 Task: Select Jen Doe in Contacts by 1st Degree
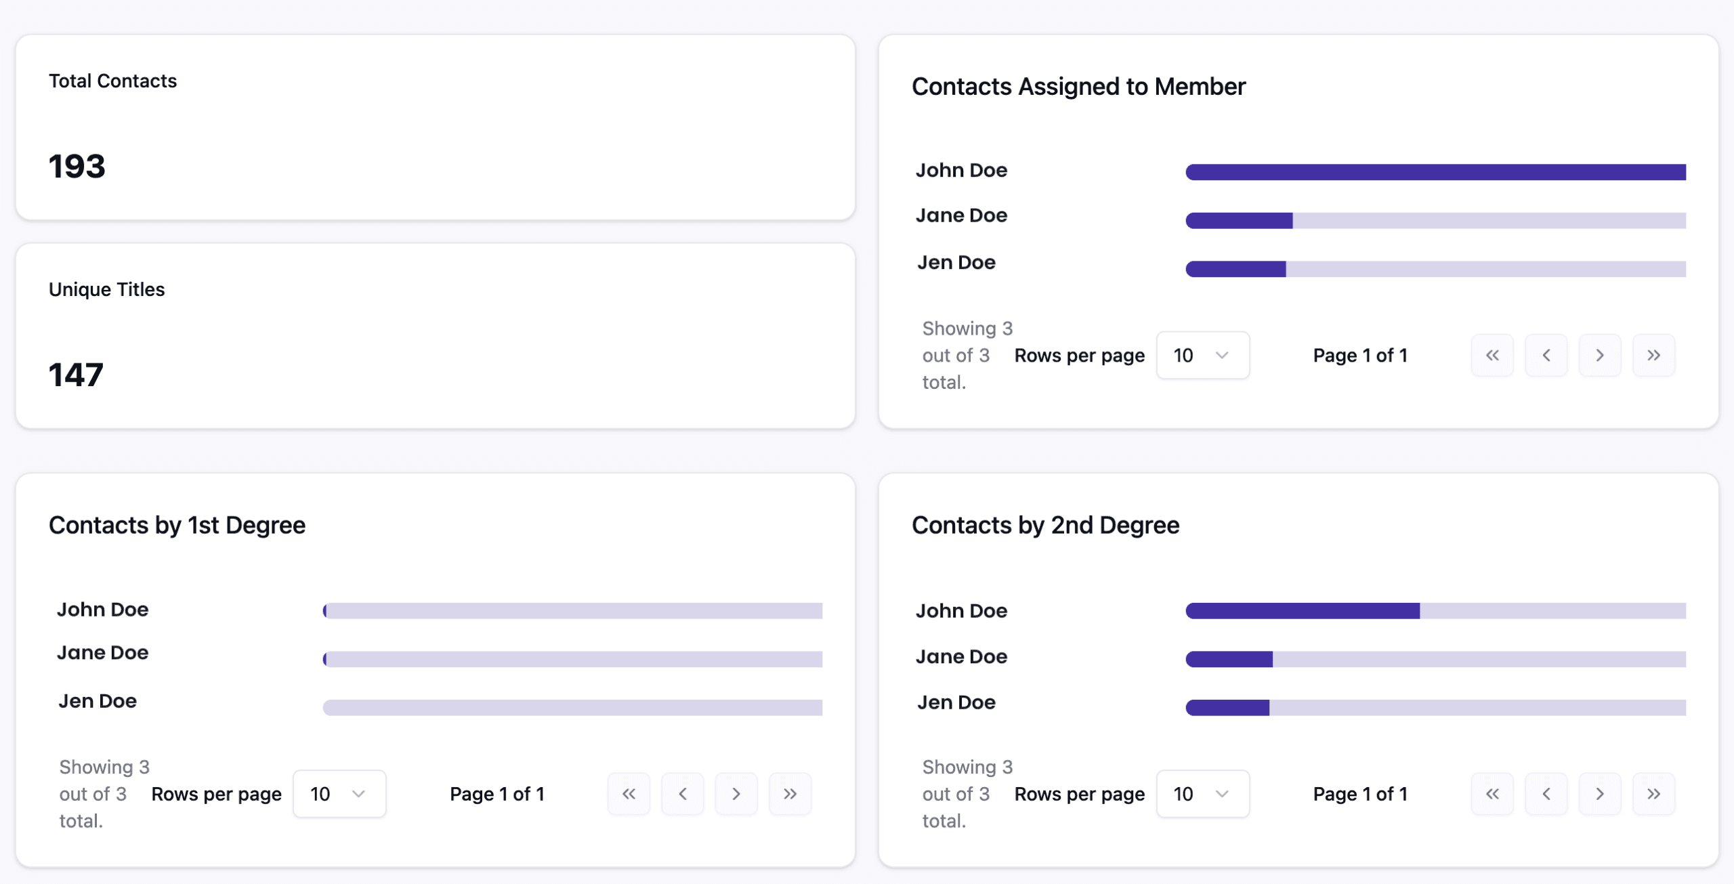tap(98, 700)
